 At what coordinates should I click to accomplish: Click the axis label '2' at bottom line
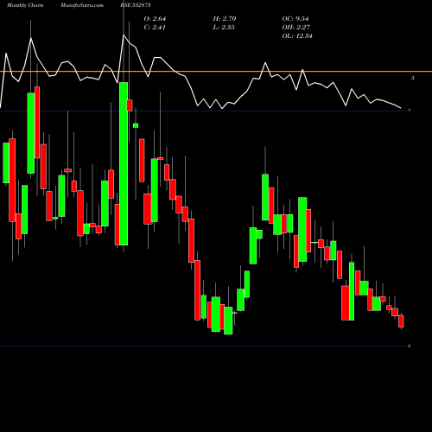pos(409,346)
